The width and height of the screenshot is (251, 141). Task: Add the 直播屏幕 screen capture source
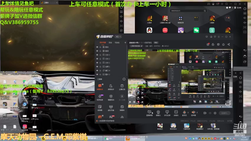point(149,113)
